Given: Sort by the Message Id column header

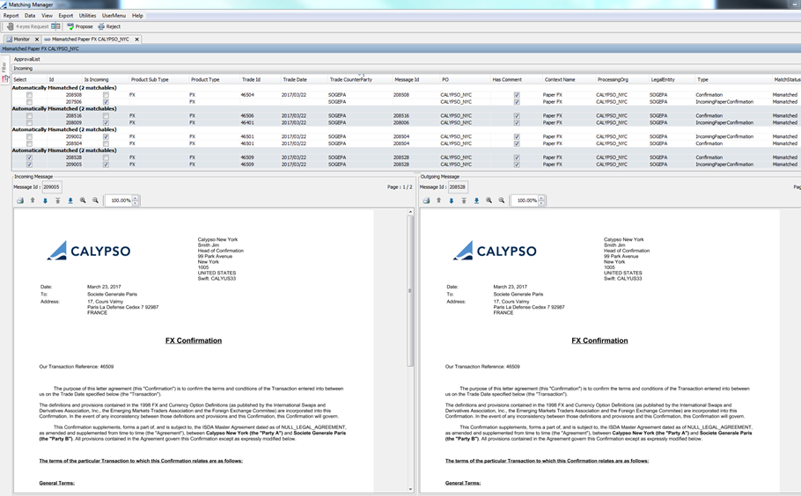Looking at the screenshot, I should [x=415, y=80].
